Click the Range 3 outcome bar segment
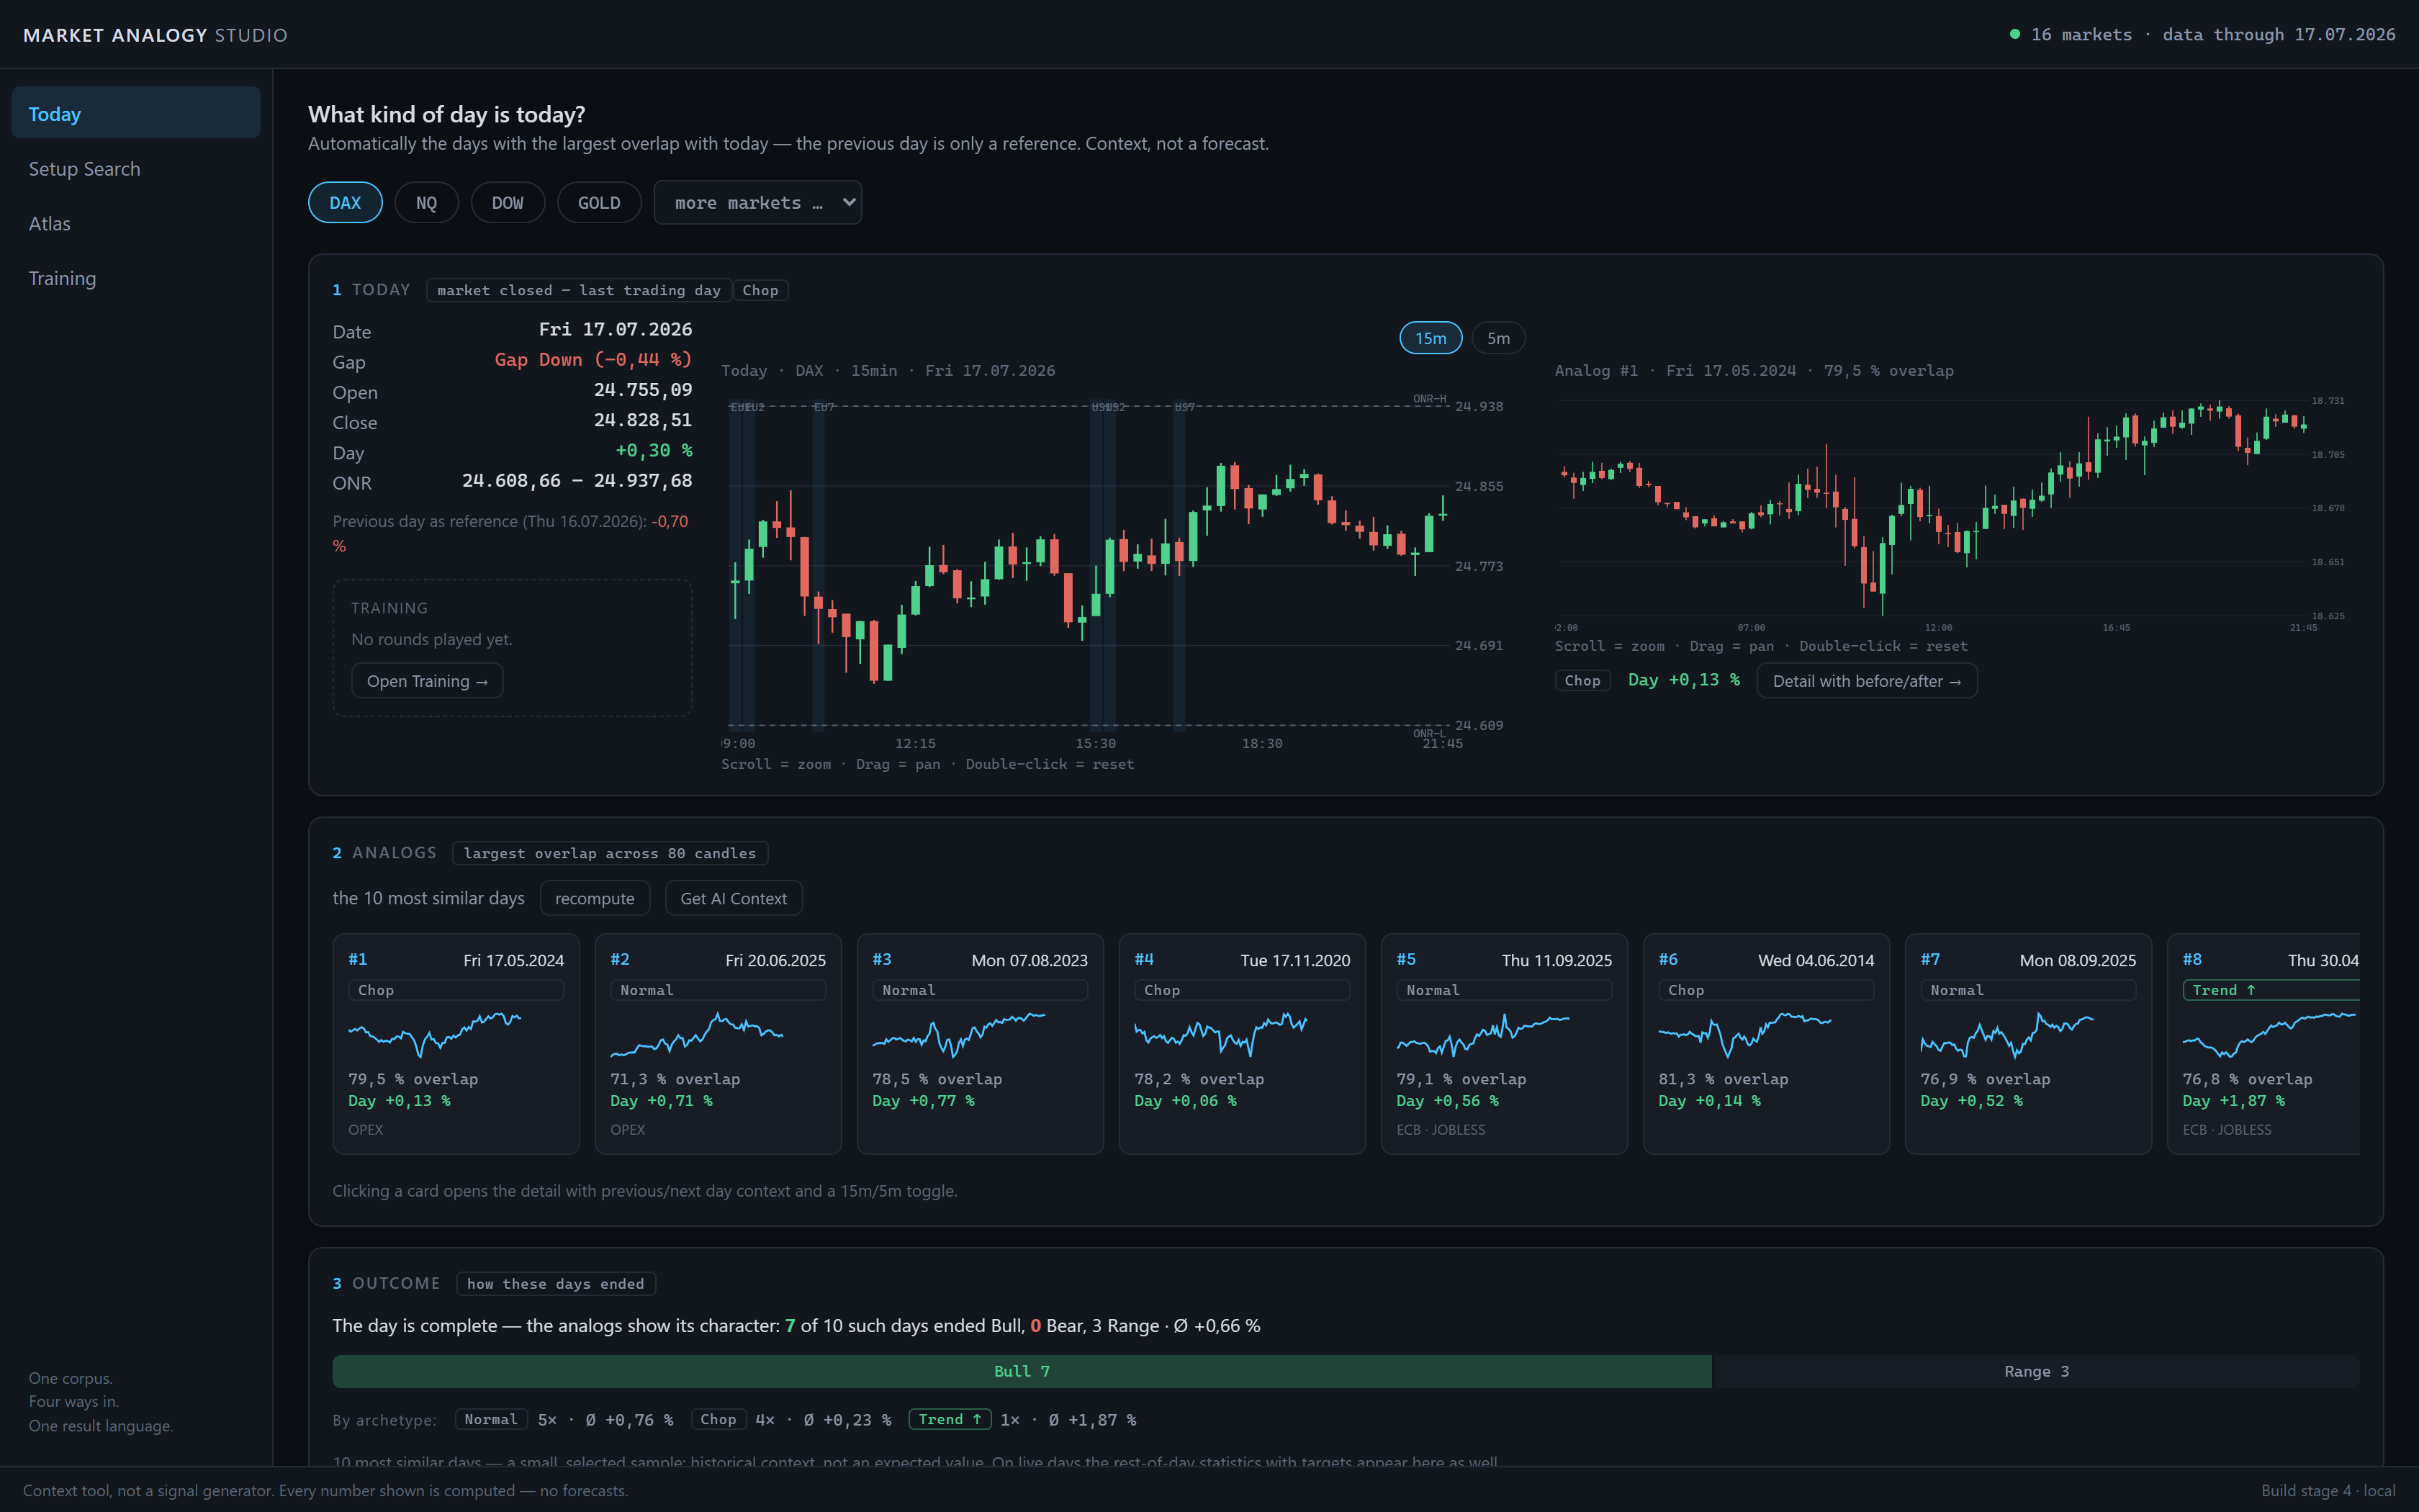This screenshot has height=1512, width=2419. coord(2036,1371)
